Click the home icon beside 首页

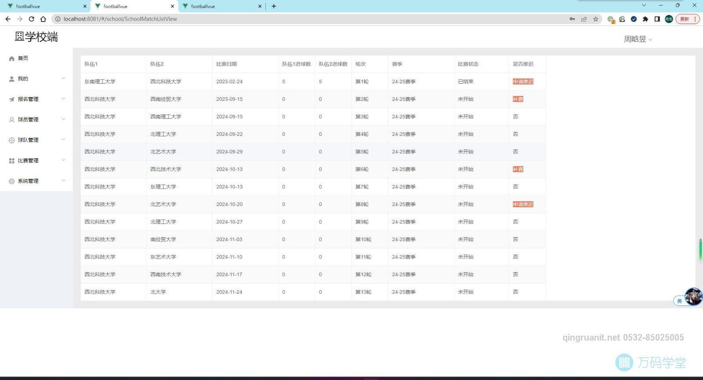[x=12, y=58]
